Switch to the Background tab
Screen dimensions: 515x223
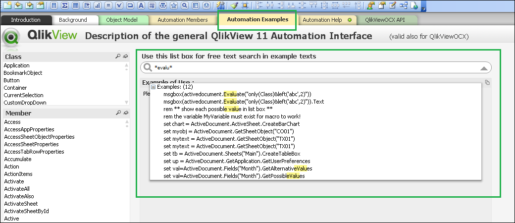coord(73,20)
